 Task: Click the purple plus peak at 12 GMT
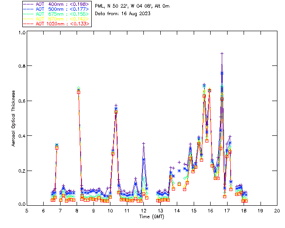[143, 144]
